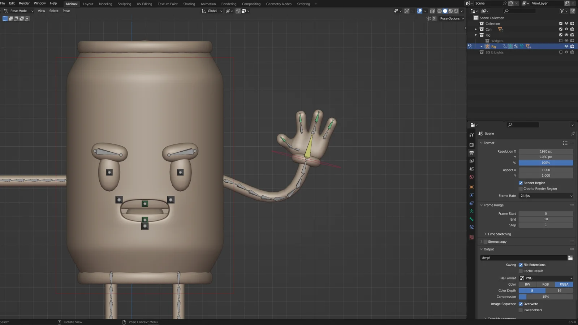Viewport: 578px width, 325px height.
Task: Collapse the Rig collection
Action: coord(476,35)
